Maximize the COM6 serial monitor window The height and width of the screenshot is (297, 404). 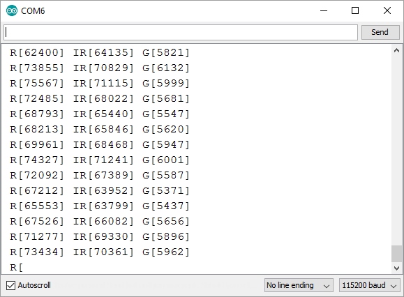pyautogui.click(x=355, y=11)
